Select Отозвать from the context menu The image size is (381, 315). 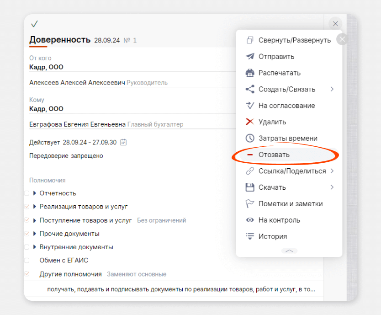point(274,155)
